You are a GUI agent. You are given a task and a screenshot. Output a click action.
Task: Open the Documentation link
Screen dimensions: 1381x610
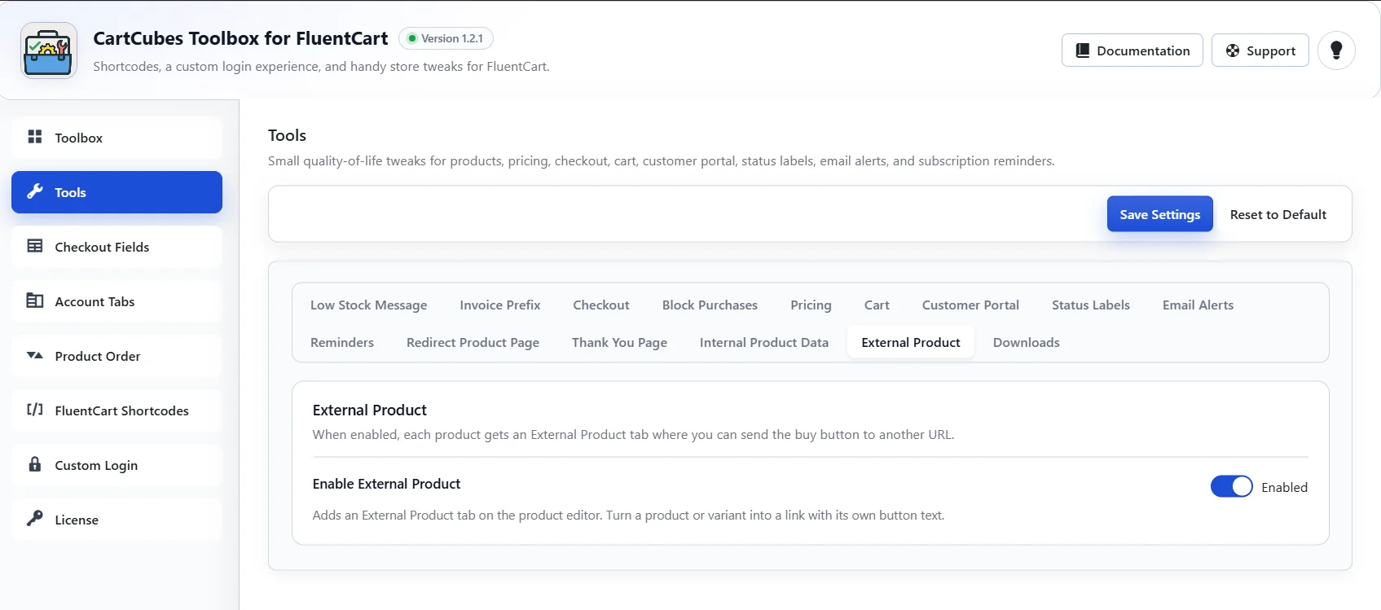click(x=1132, y=50)
